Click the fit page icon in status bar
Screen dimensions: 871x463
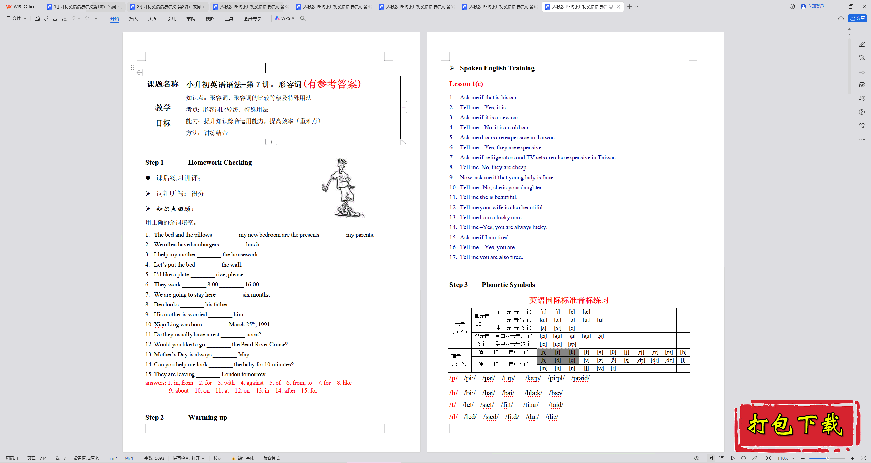(x=768, y=458)
